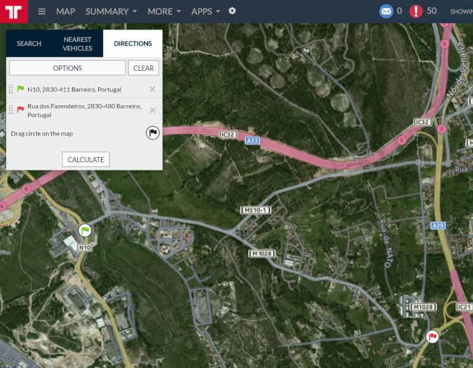Switch to the Search tab

(29, 43)
